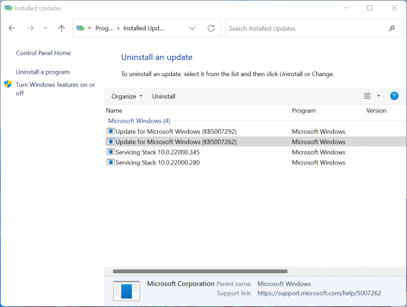Click the Installed Upd... breadcrumb
Image resolution: width=407 pixels, height=307 pixels.
pos(143,28)
